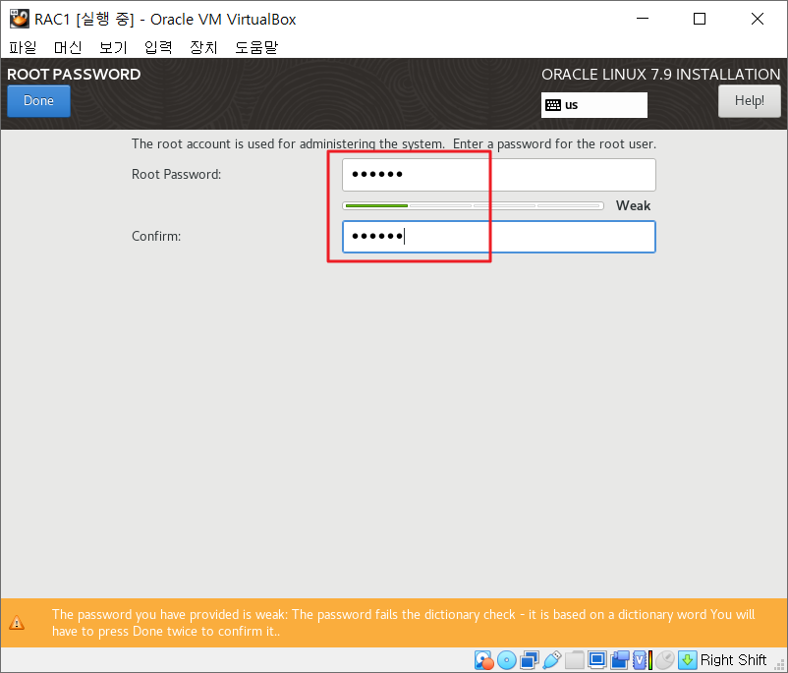
Task: Click the network adapters status icon
Action: (530, 660)
